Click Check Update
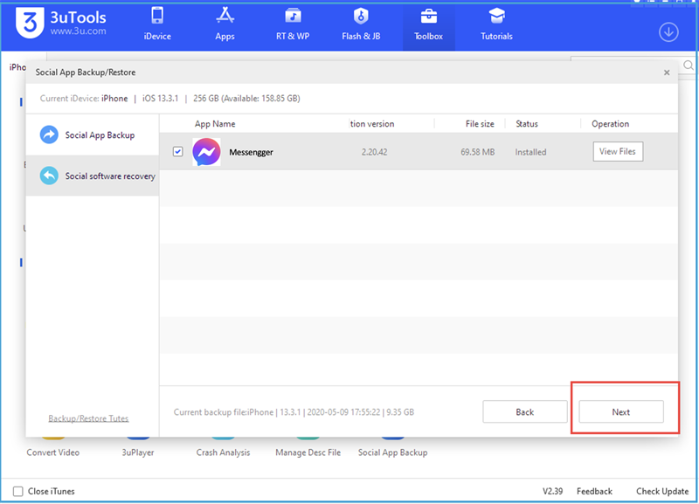 [662, 491]
